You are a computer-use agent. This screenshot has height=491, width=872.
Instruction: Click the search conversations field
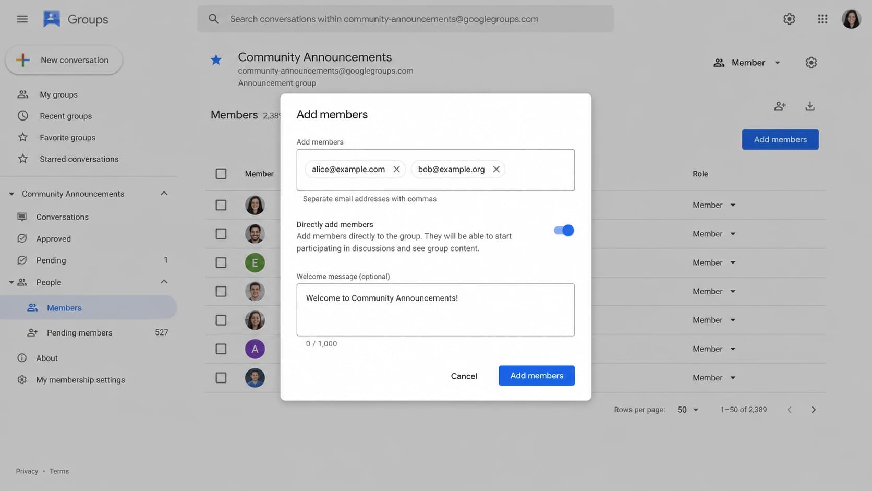405,19
